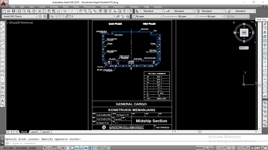Select the Arc draw tool

click(x=3, y=45)
